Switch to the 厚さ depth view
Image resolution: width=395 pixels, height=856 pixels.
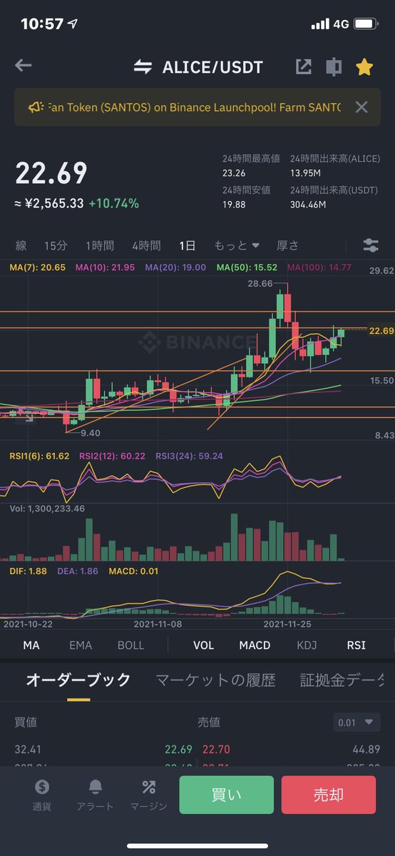tap(287, 245)
